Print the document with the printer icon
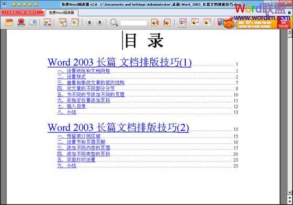This screenshot has height=205, width=293. coord(21,22)
